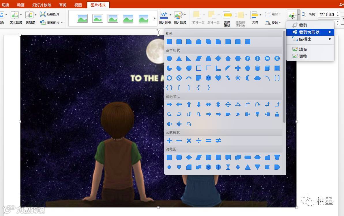Open the Crop to Shape submenu
The height and width of the screenshot is (216, 344).
click(x=310, y=32)
